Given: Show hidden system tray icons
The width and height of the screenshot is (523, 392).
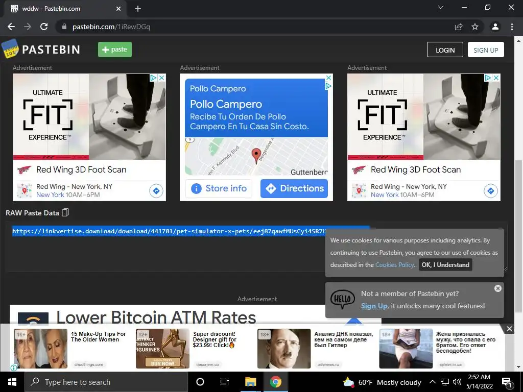Looking at the screenshot, I should (x=432, y=382).
